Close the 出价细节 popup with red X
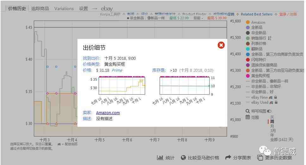306x165 pixels. click(x=221, y=45)
